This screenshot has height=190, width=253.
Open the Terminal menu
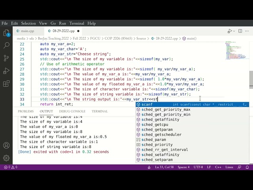[77, 23]
